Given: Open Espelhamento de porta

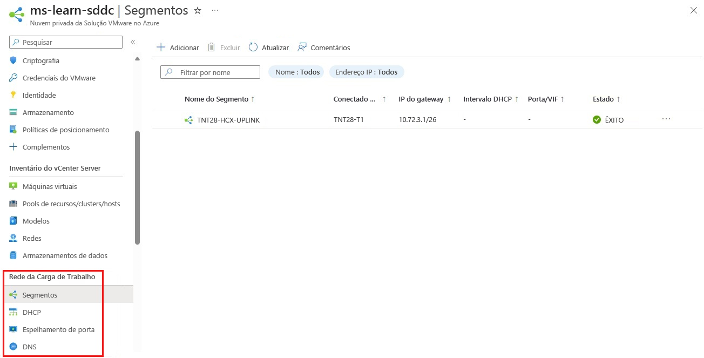Looking at the screenshot, I should tap(58, 329).
